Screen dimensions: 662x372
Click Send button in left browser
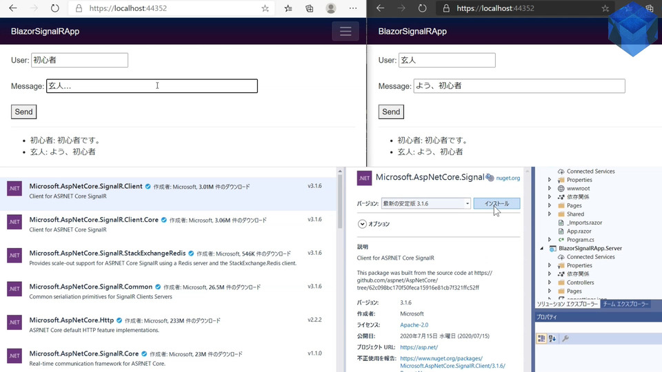[23, 112]
